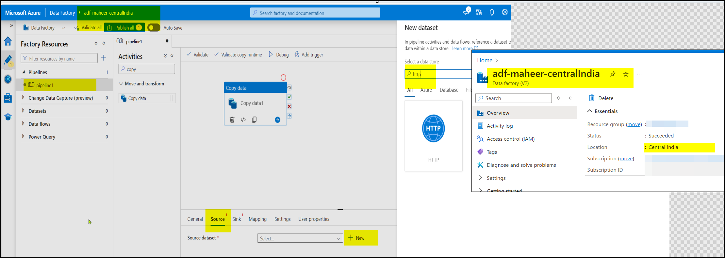Select the HTTP data store tile
The width and height of the screenshot is (725, 258).
[434, 136]
